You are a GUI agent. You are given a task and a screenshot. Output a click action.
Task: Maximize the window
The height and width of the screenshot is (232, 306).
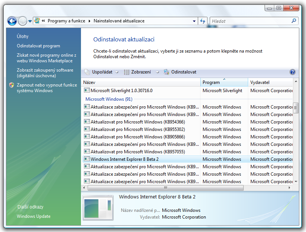(279, 8)
